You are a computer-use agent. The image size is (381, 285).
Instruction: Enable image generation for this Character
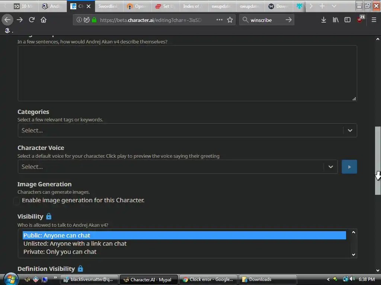[x=16, y=201]
